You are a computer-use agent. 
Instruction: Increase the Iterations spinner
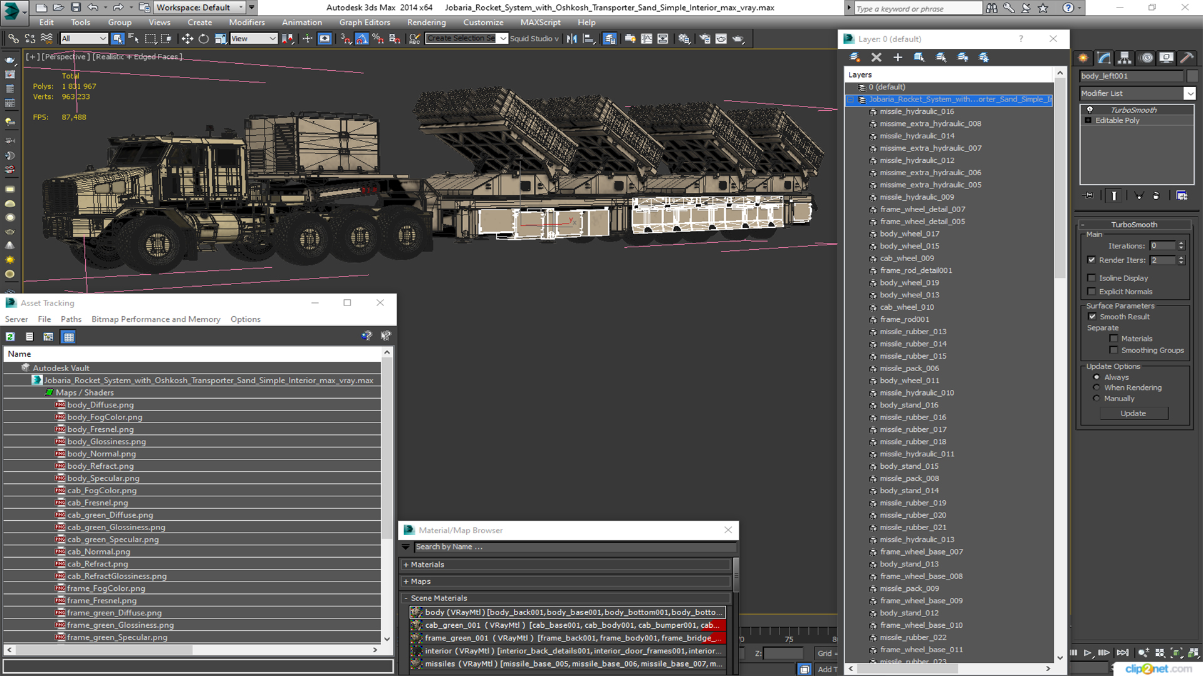tap(1181, 243)
